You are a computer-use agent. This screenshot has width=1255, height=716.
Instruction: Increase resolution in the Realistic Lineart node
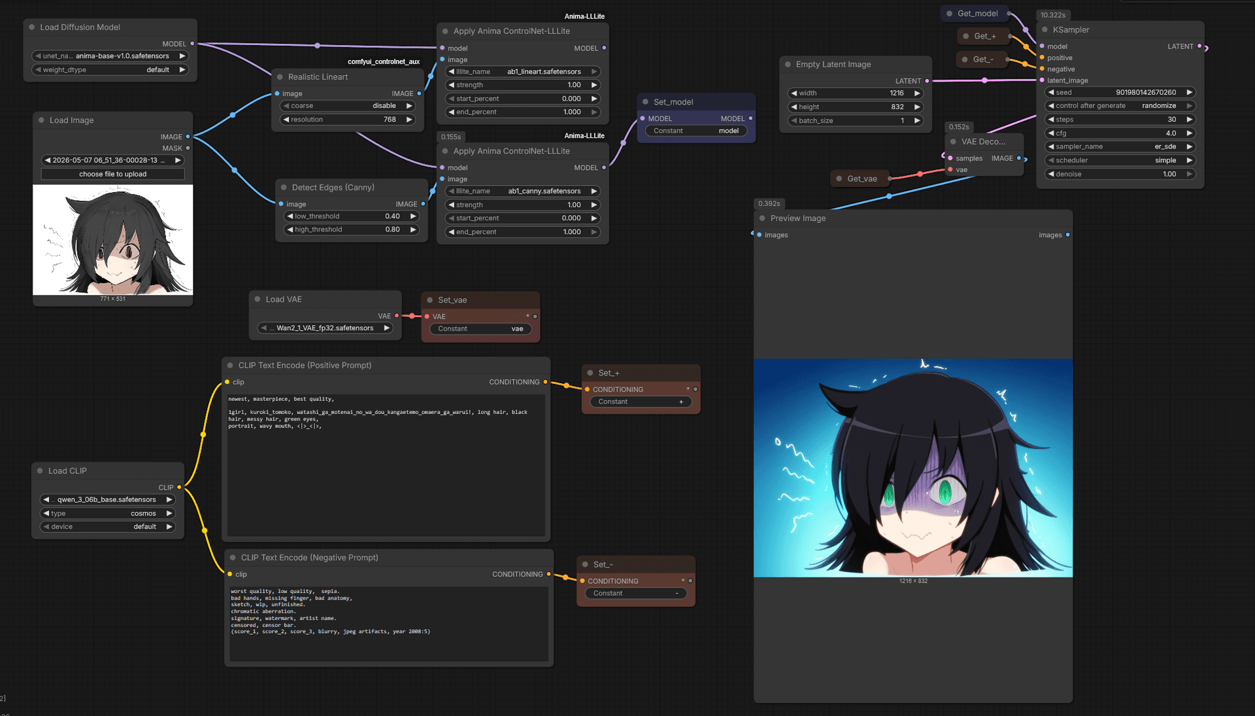(x=409, y=120)
